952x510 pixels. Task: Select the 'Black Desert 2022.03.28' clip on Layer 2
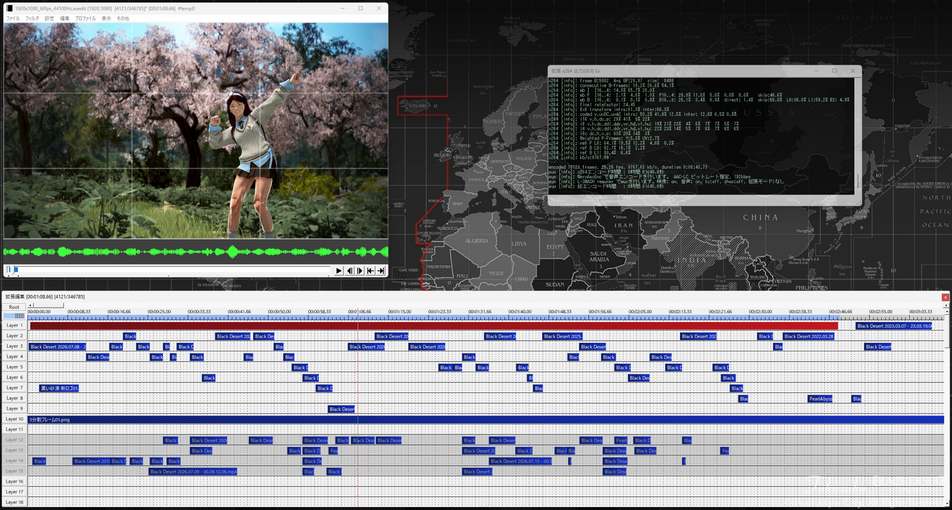809,336
